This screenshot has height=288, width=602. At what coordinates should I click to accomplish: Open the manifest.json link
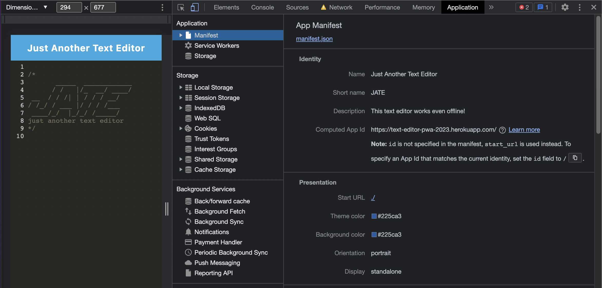point(314,39)
